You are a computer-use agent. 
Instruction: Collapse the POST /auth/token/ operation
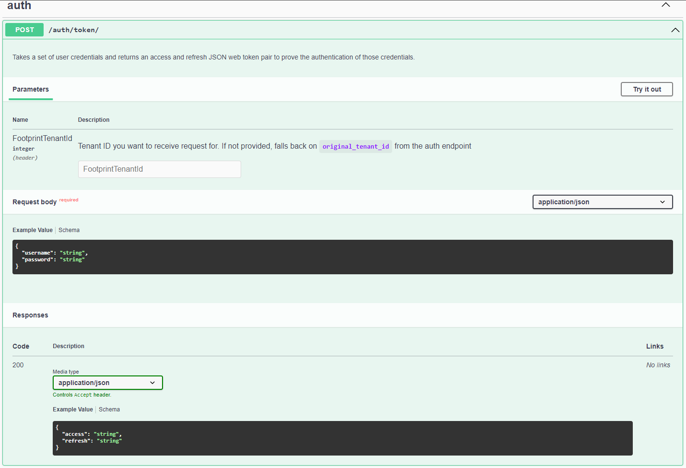point(675,30)
